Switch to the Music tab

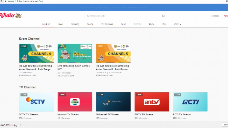152,24
